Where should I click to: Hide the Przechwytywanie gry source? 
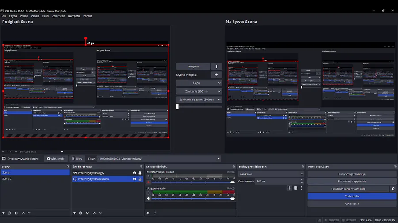coord(134,173)
